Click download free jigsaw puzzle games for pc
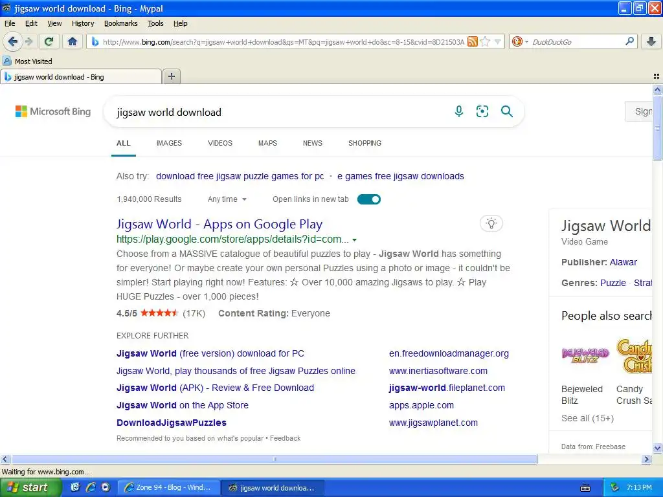 point(240,176)
